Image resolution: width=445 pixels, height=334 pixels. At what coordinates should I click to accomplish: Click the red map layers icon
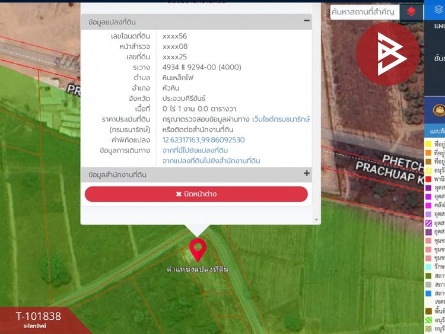click(411, 12)
